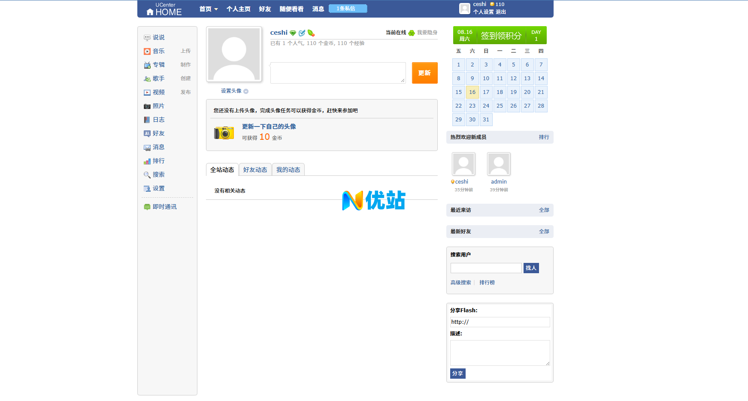Open the 高级搜索 advanced search link

click(460, 283)
